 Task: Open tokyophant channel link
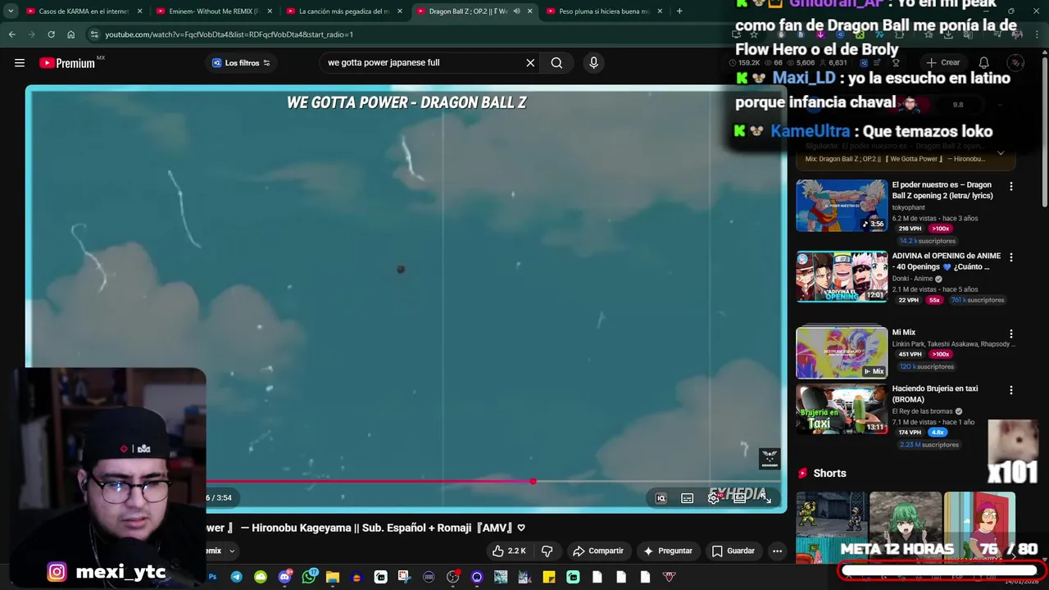point(908,207)
